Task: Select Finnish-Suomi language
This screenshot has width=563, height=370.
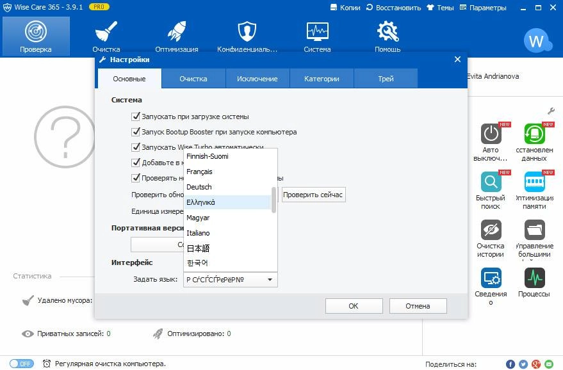Action: tap(227, 156)
